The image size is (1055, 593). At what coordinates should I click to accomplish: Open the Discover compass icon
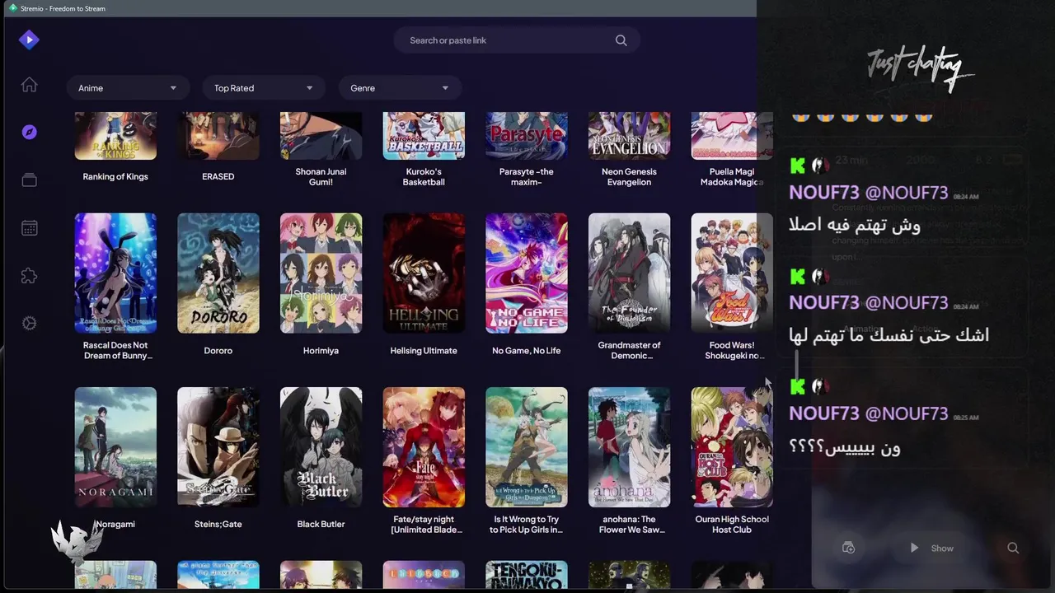(29, 132)
